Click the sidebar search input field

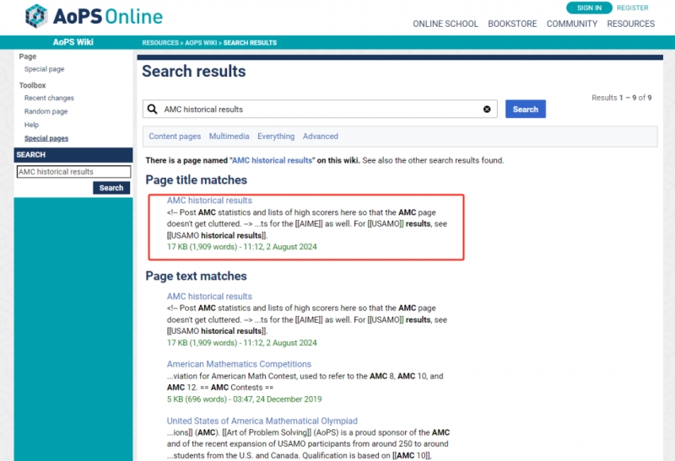pos(73,172)
